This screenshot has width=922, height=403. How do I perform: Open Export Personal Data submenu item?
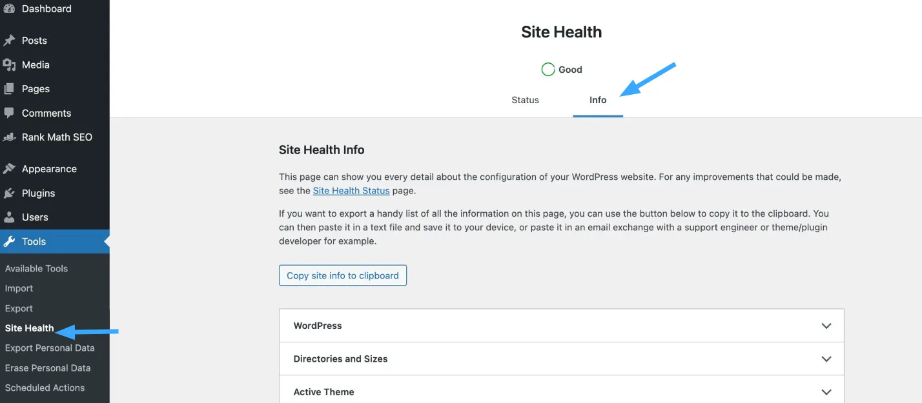50,348
